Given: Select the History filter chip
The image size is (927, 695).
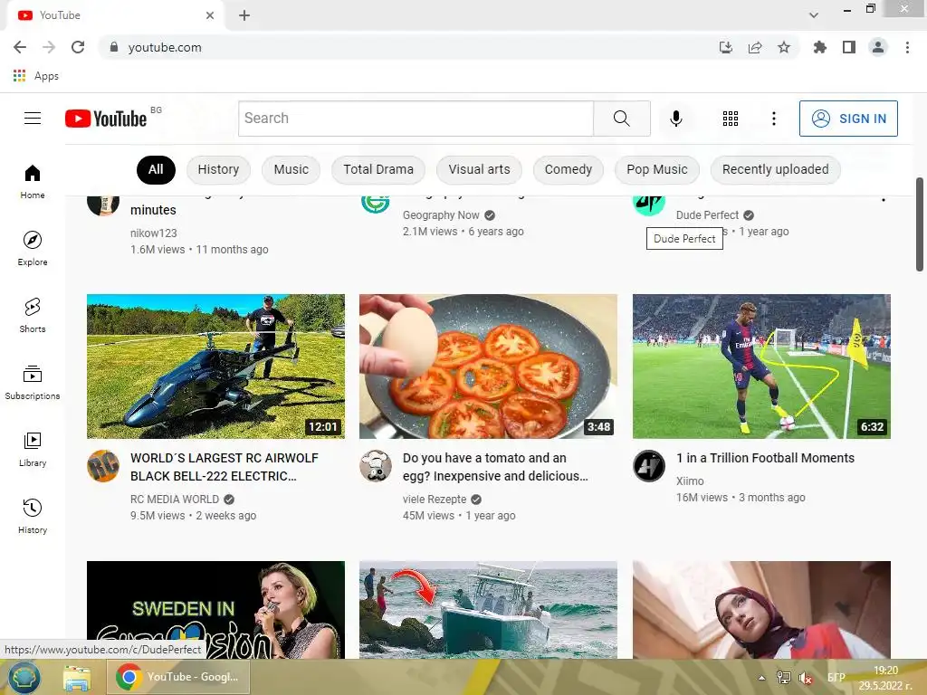Looking at the screenshot, I should (x=218, y=169).
